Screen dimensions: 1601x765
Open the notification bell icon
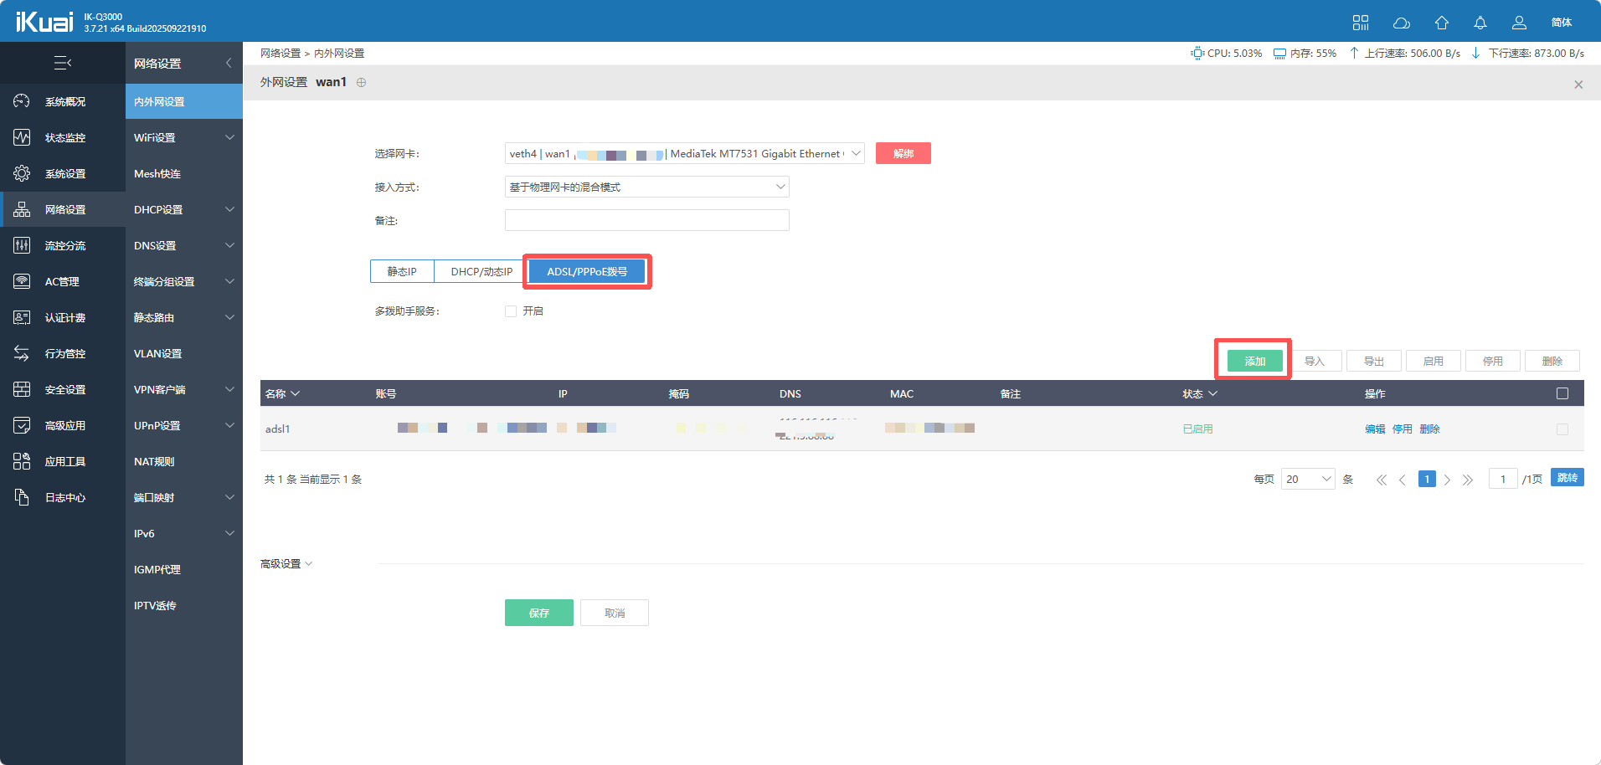click(x=1480, y=23)
